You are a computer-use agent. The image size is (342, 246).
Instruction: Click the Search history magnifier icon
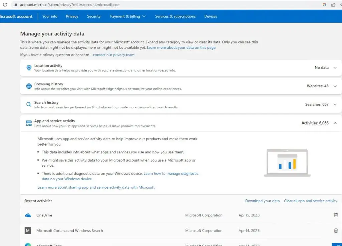(29, 104)
